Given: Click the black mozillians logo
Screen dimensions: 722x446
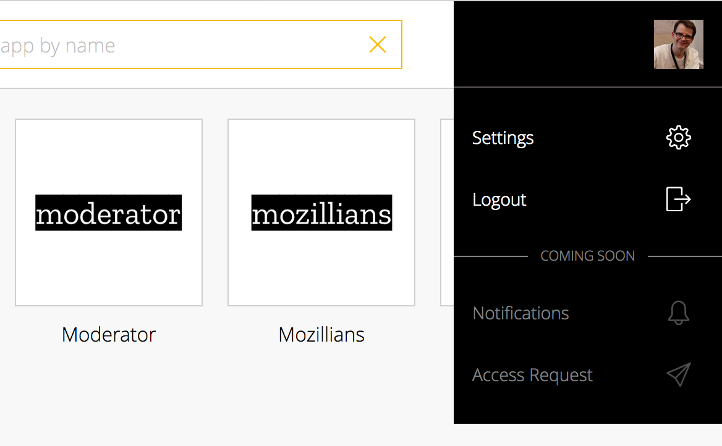Looking at the screenshot, I should point(321,212).
